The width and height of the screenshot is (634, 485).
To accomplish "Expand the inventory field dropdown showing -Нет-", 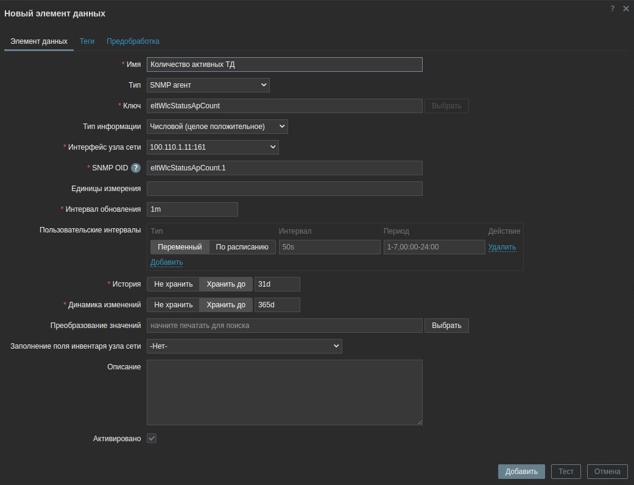I will pyautogui.click(x=244, y=346).
